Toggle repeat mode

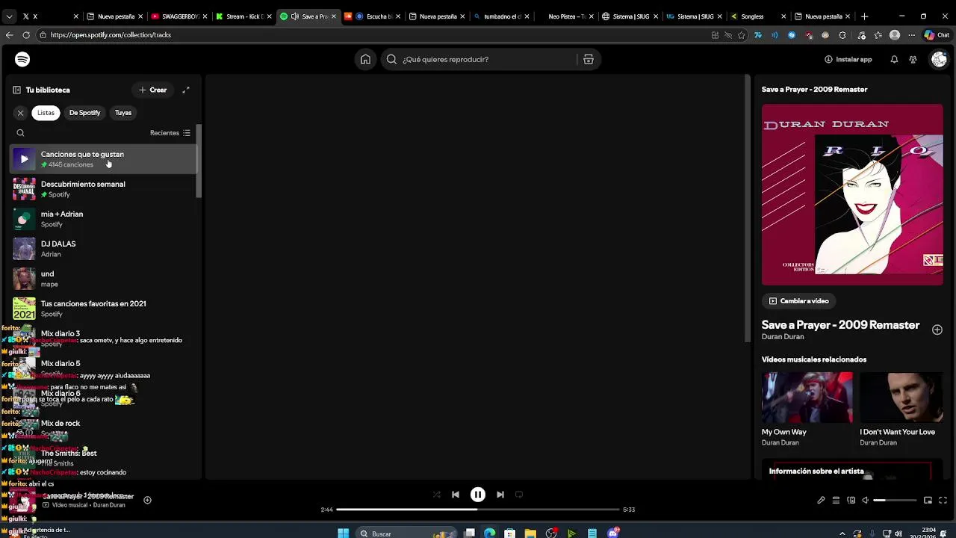[519, 495]
